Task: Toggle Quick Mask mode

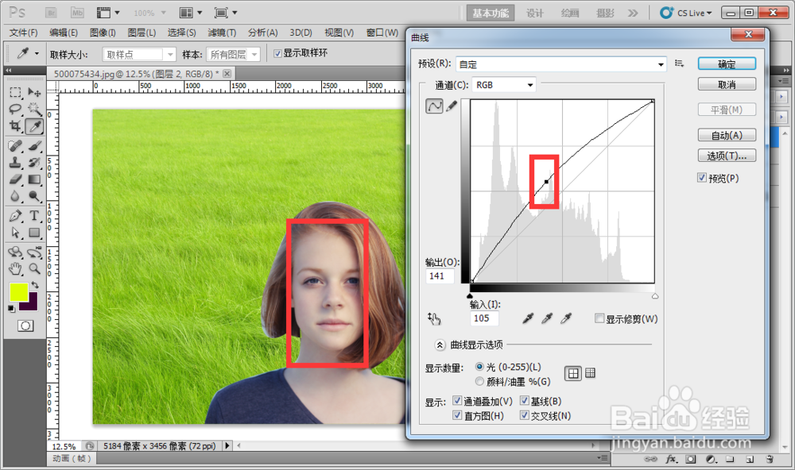Action: coord(25,326)
